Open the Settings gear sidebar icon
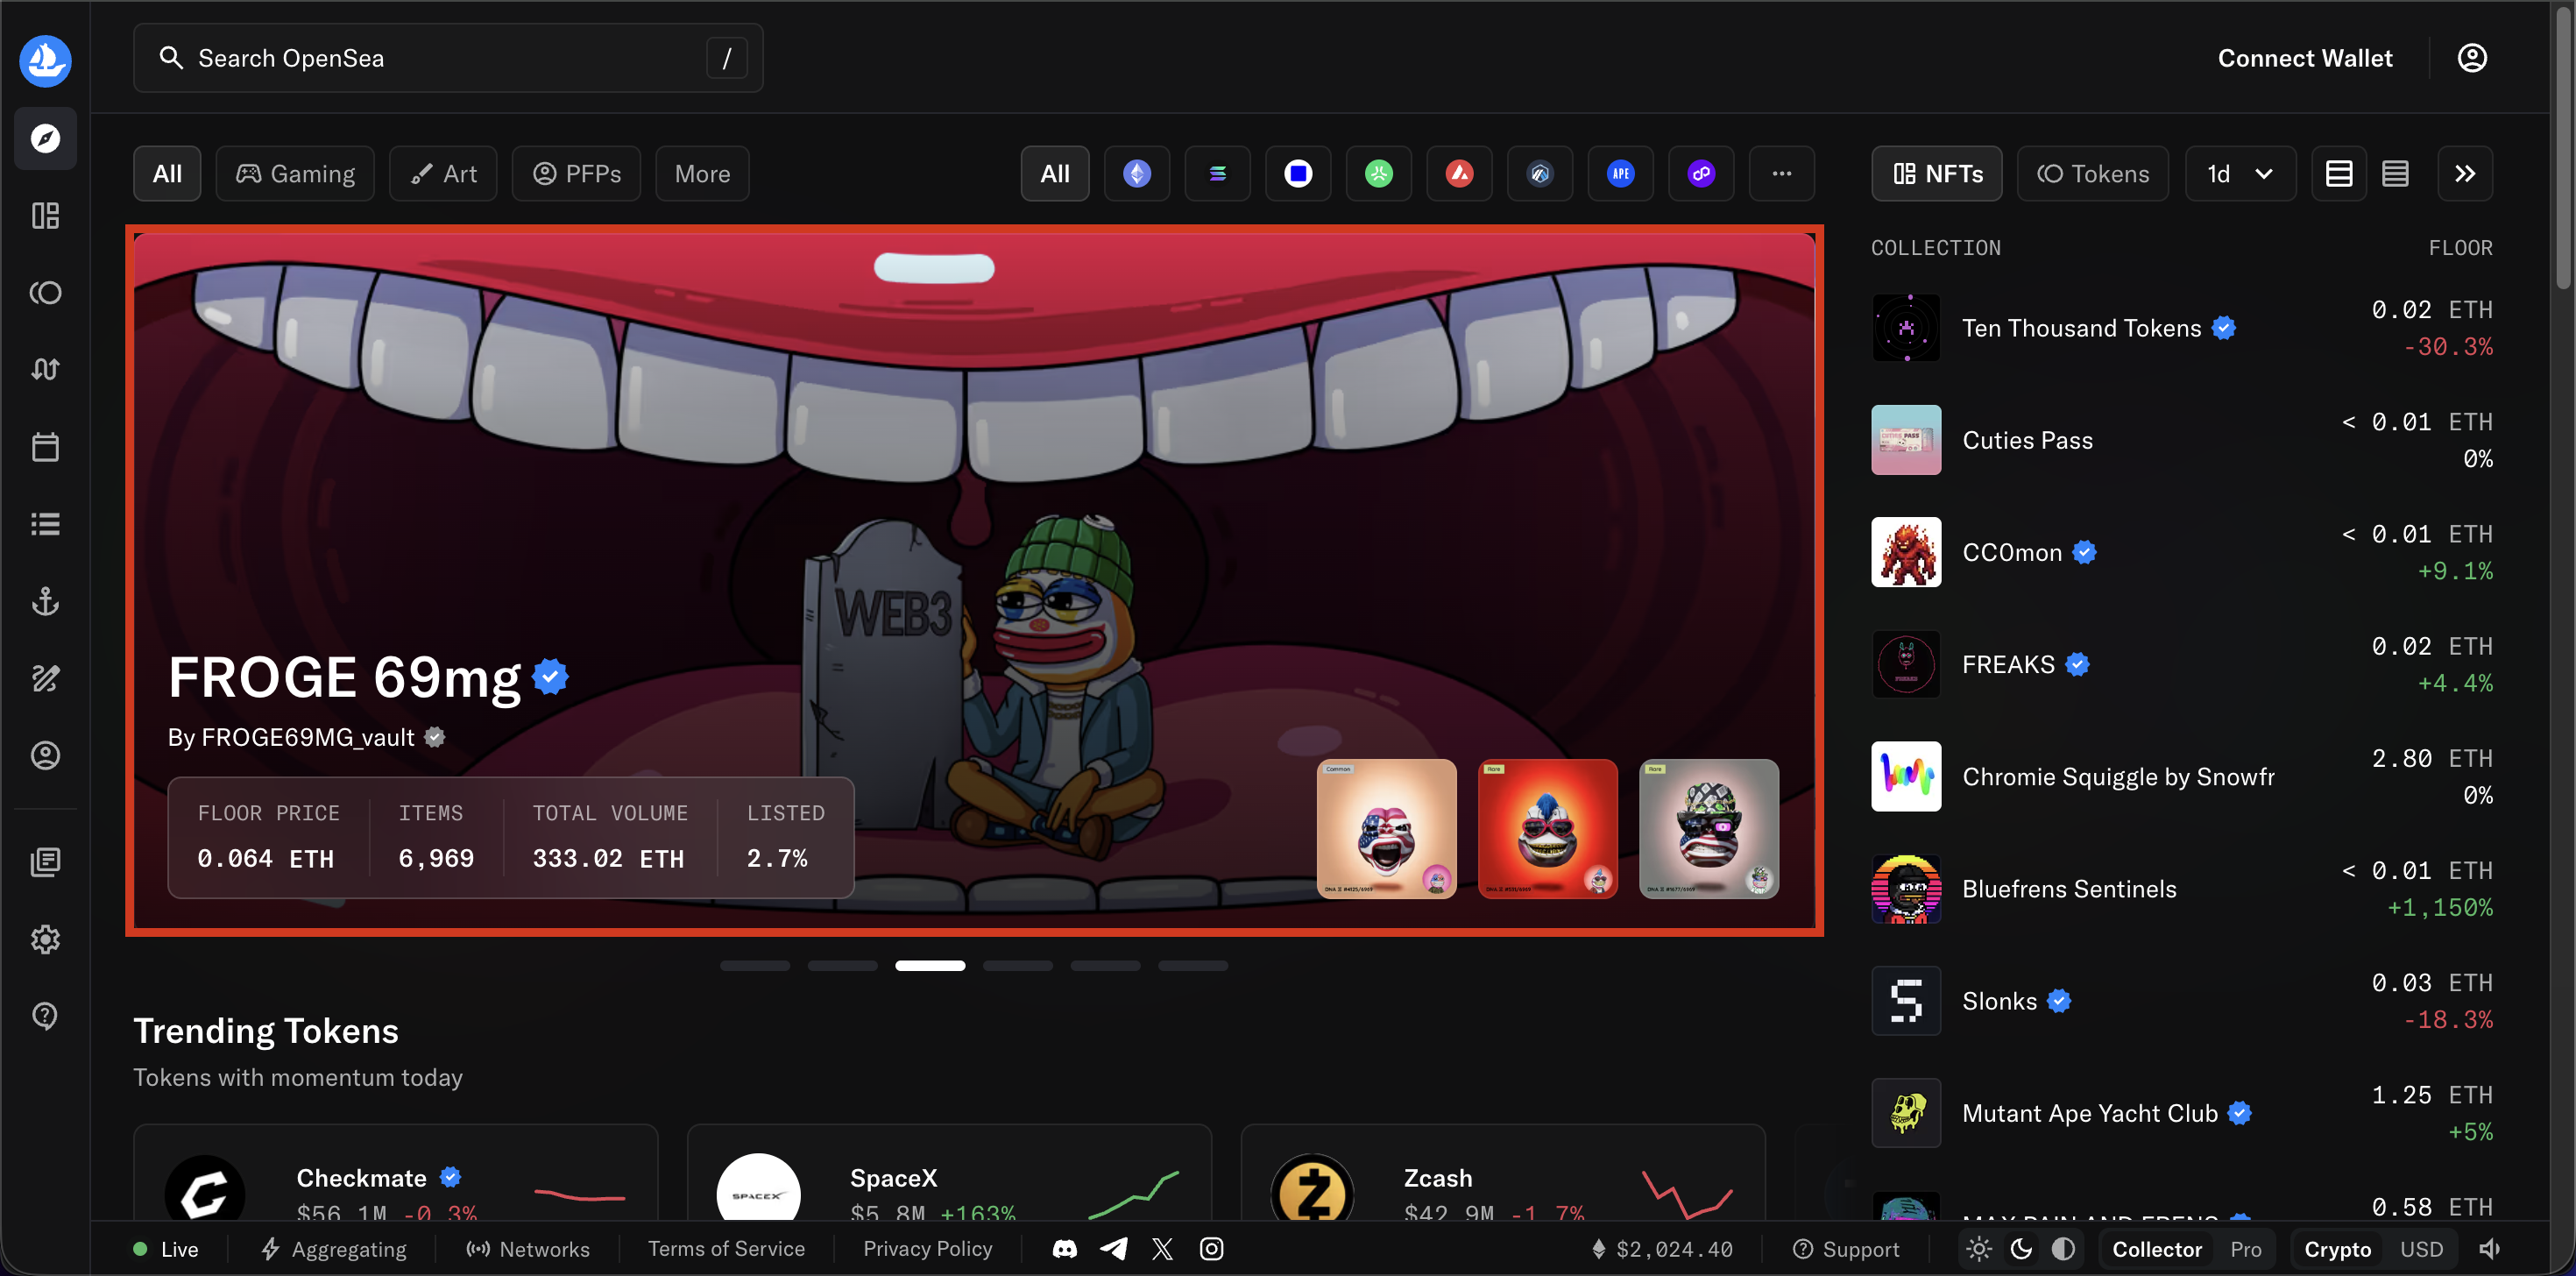 45,939
